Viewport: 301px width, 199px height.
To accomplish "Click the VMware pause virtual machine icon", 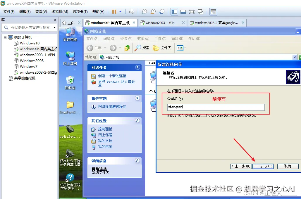I will point(114,12).
